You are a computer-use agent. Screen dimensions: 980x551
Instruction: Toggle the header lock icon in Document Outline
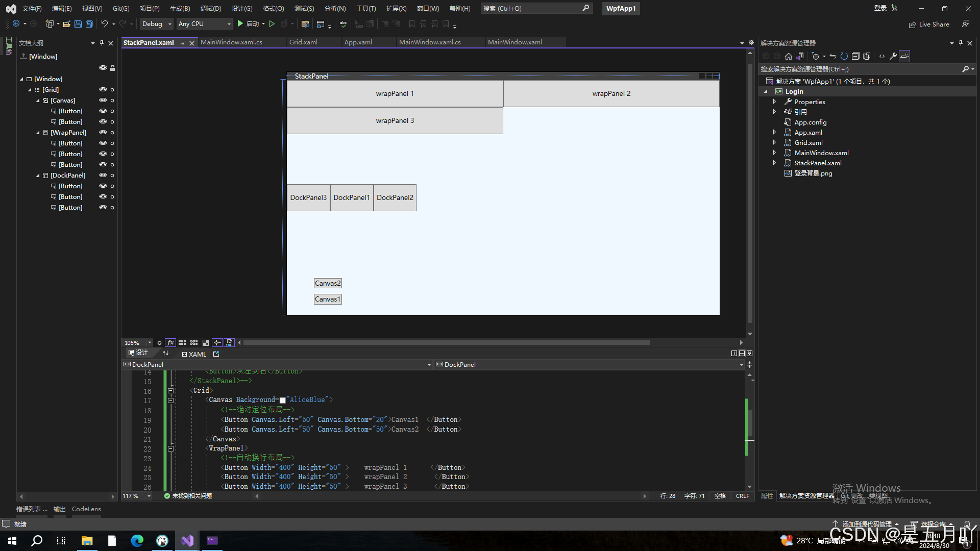113,68
